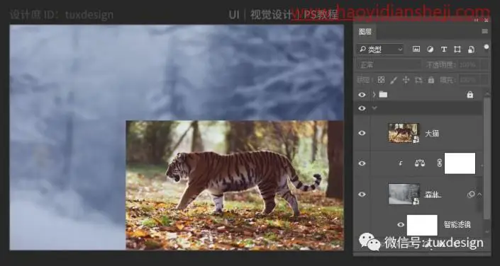This screenshot has height=266, width=500.
Task: Select the forest layer thumbnail
Action: click(x=404, y=194)
